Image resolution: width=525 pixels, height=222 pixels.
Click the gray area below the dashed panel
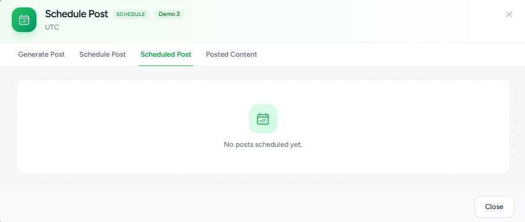[263, 181]
